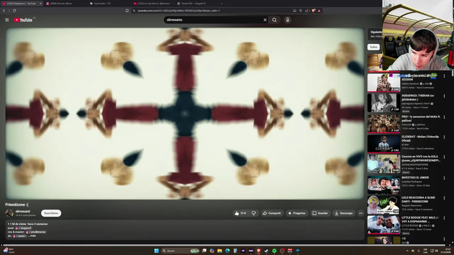Screen dimensions: 454x255
Task: Open more actions ellipsis below the video
Action: [x=361, y=213]
